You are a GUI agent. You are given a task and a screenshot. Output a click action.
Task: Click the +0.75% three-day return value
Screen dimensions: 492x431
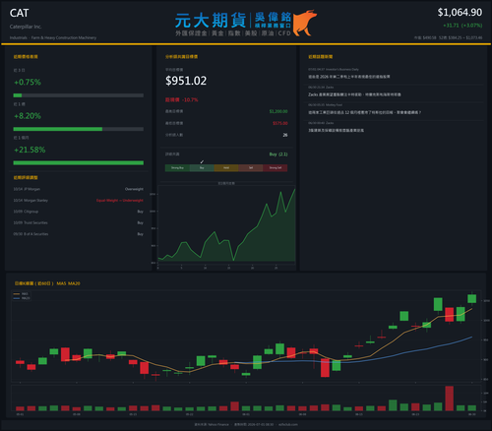(28, 82)
